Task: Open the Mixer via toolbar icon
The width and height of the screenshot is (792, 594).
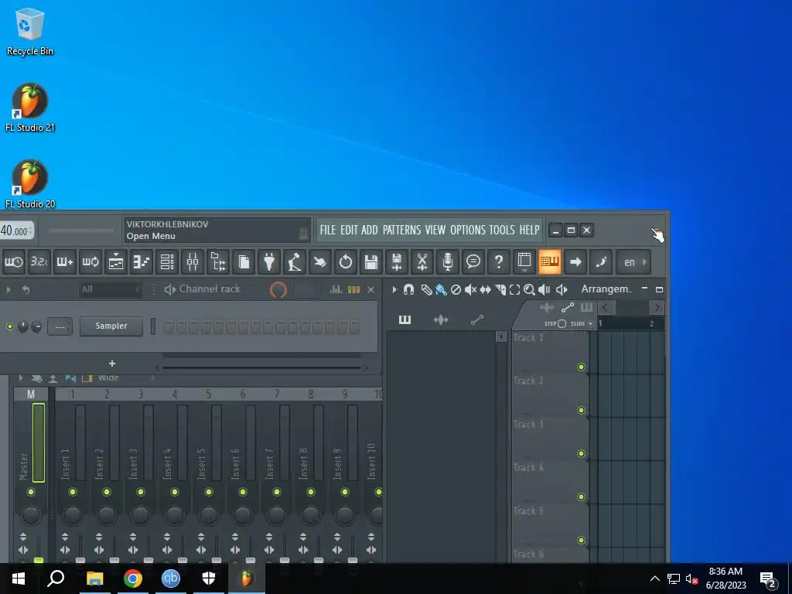Action: pos(193,261)
